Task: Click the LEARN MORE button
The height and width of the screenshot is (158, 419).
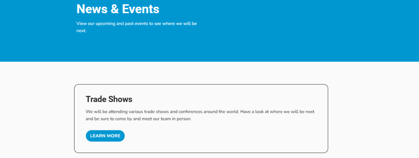Action: (105, 136)
